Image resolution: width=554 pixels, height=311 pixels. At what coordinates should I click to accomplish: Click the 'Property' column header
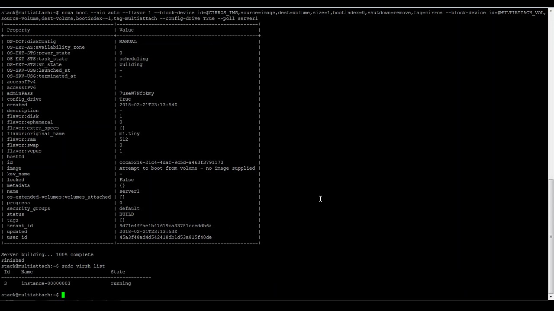pos(18,30)
